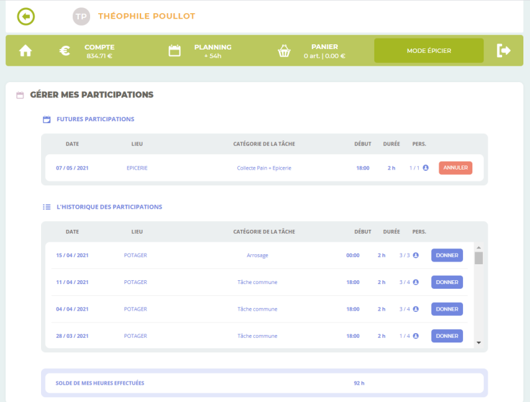530x402 pixels.
Task: Give the 04/04/2021 participation
Action: 447,309
